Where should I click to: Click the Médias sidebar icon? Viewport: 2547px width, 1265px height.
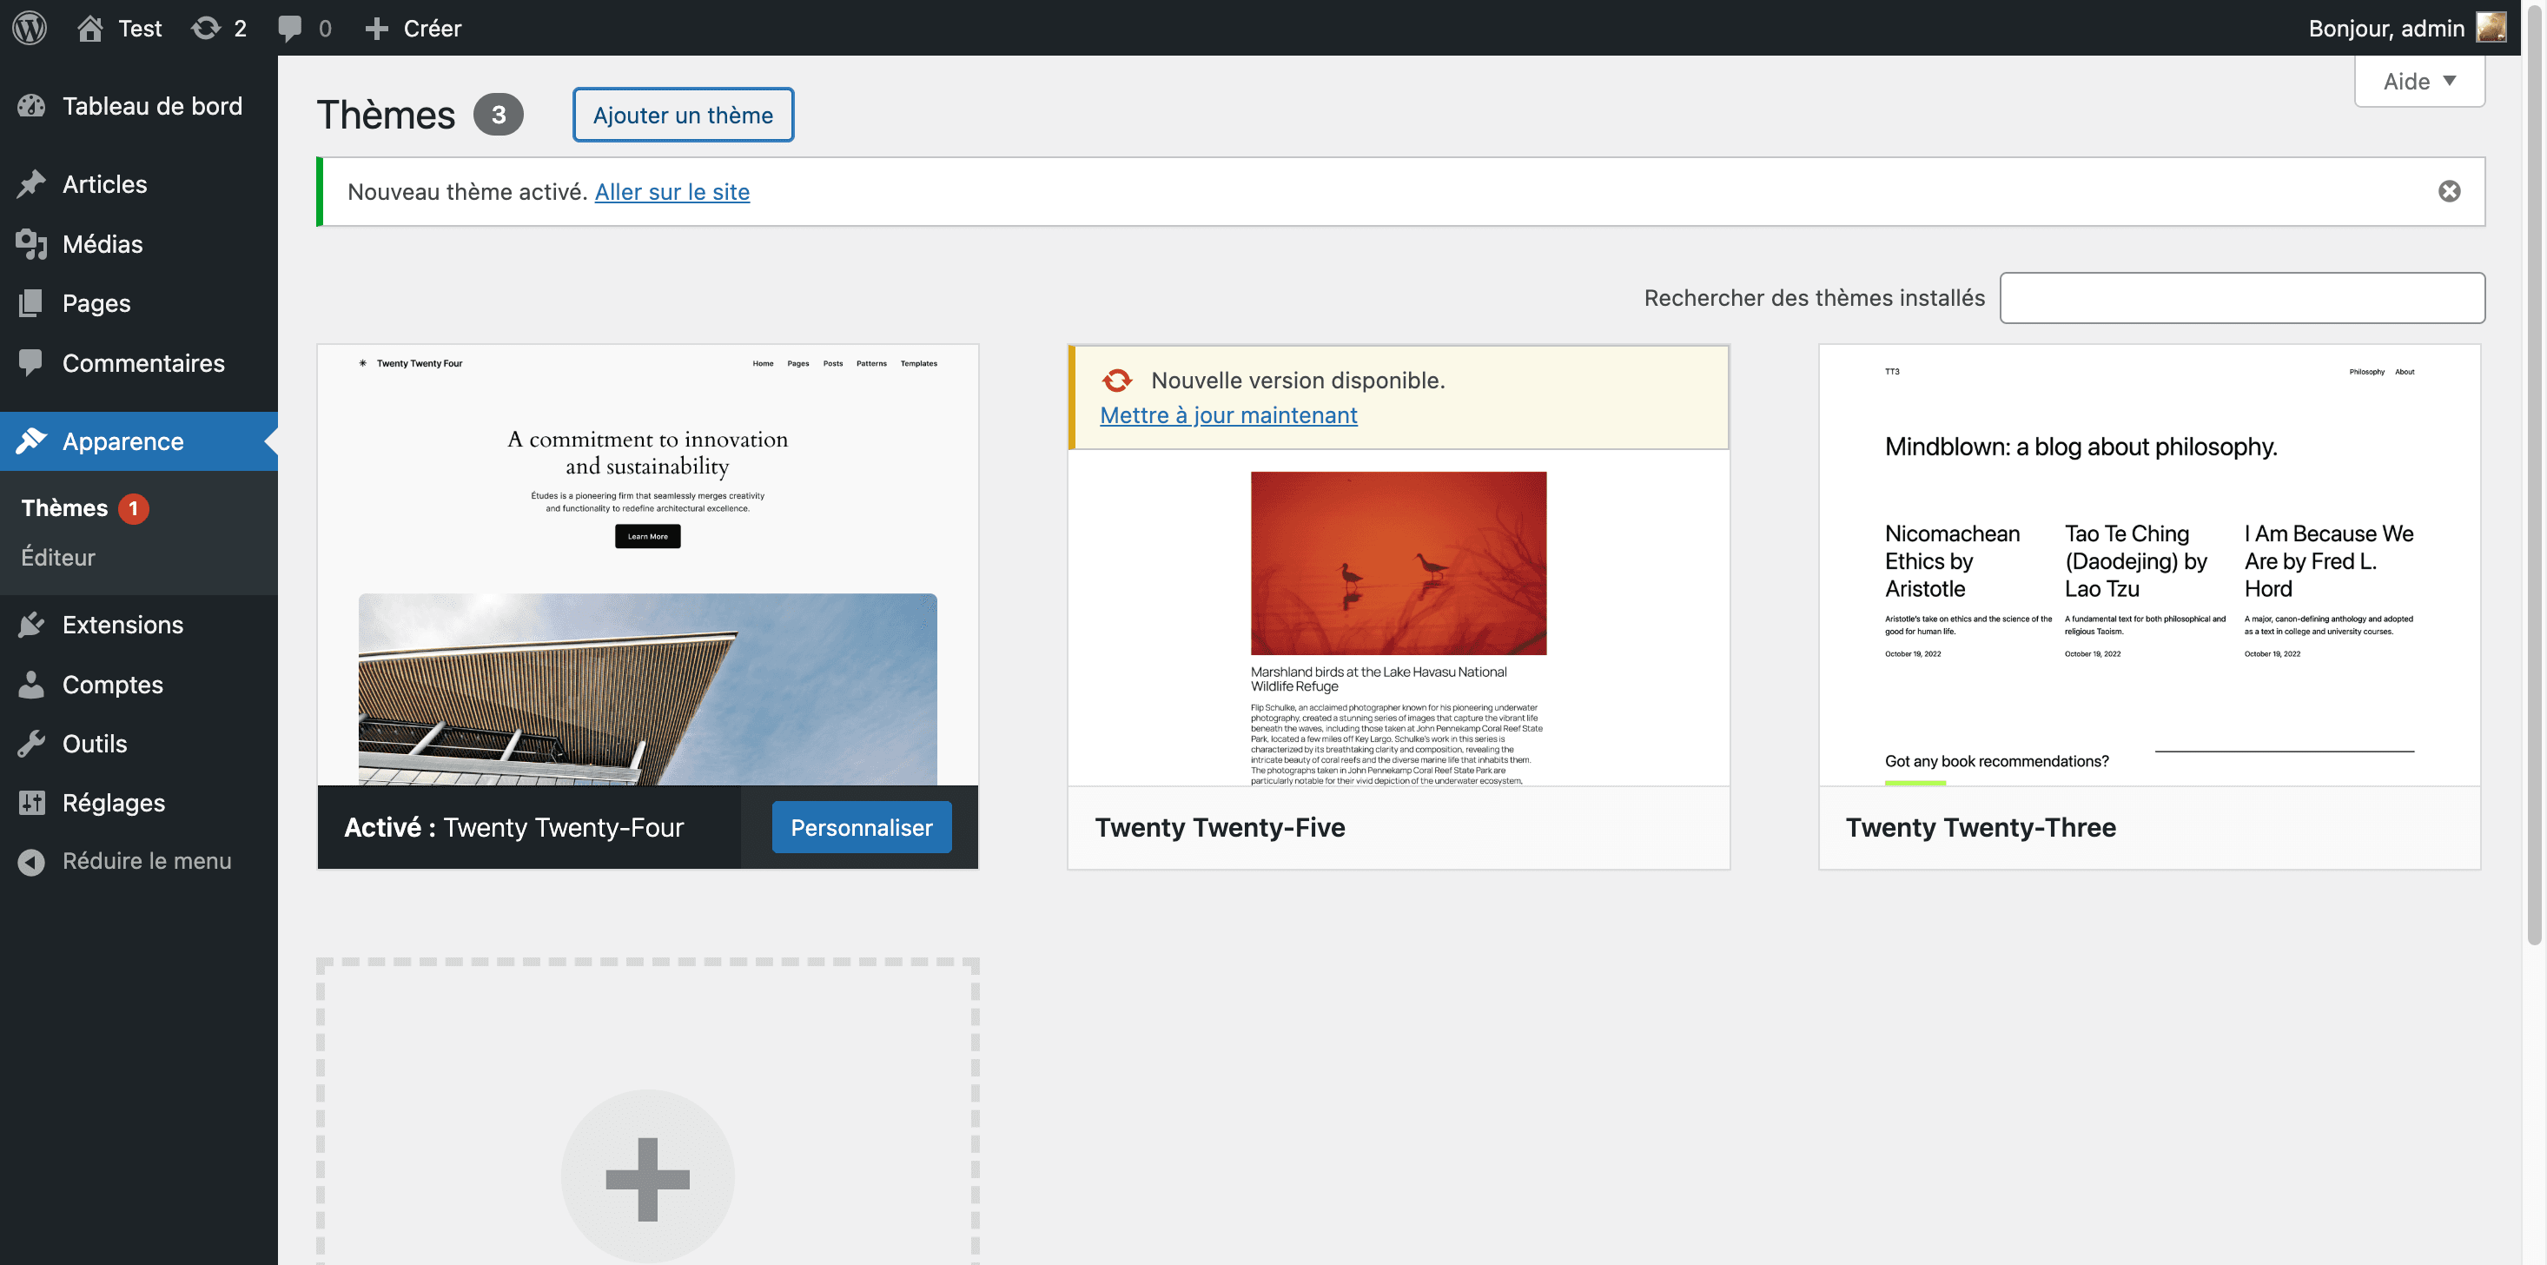click(31, 243)
